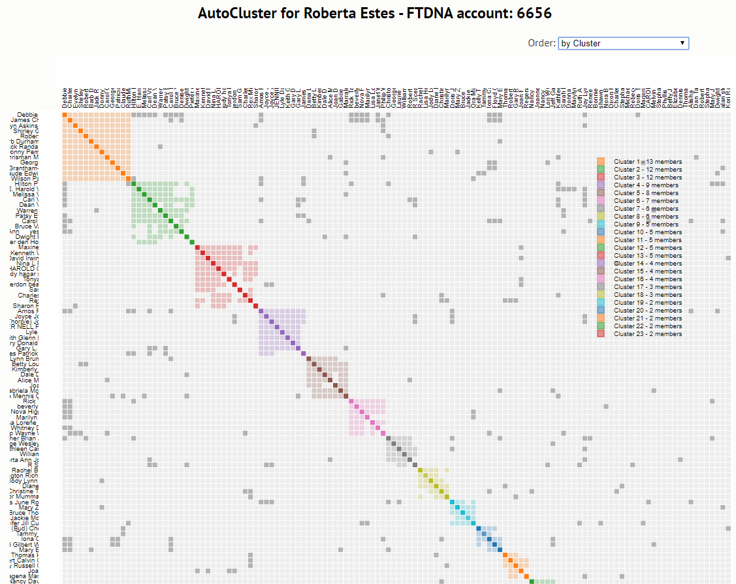The image size is (736, 584).
Task: Click the Cluster 12 legend swatch
Action: (x=600, y=248)
